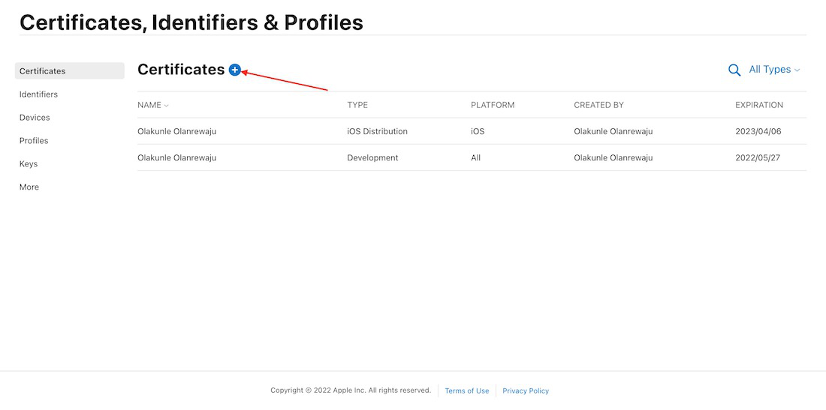Open the More sidebar item
This screenshot has width=826, height=410.
pos(29,187)
